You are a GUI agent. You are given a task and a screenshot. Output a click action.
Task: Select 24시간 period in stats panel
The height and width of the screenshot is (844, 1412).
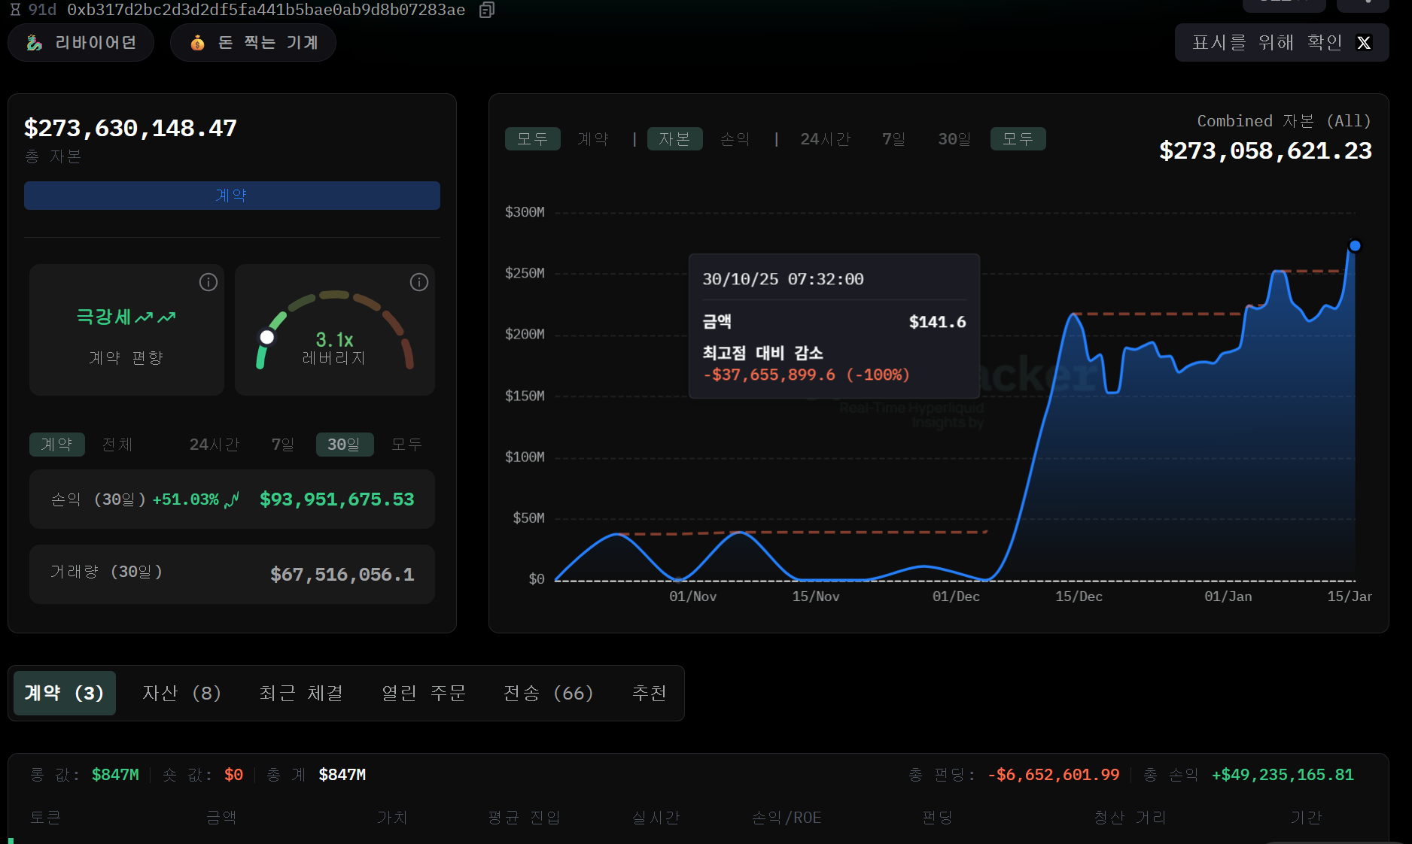tap(215, 445)
